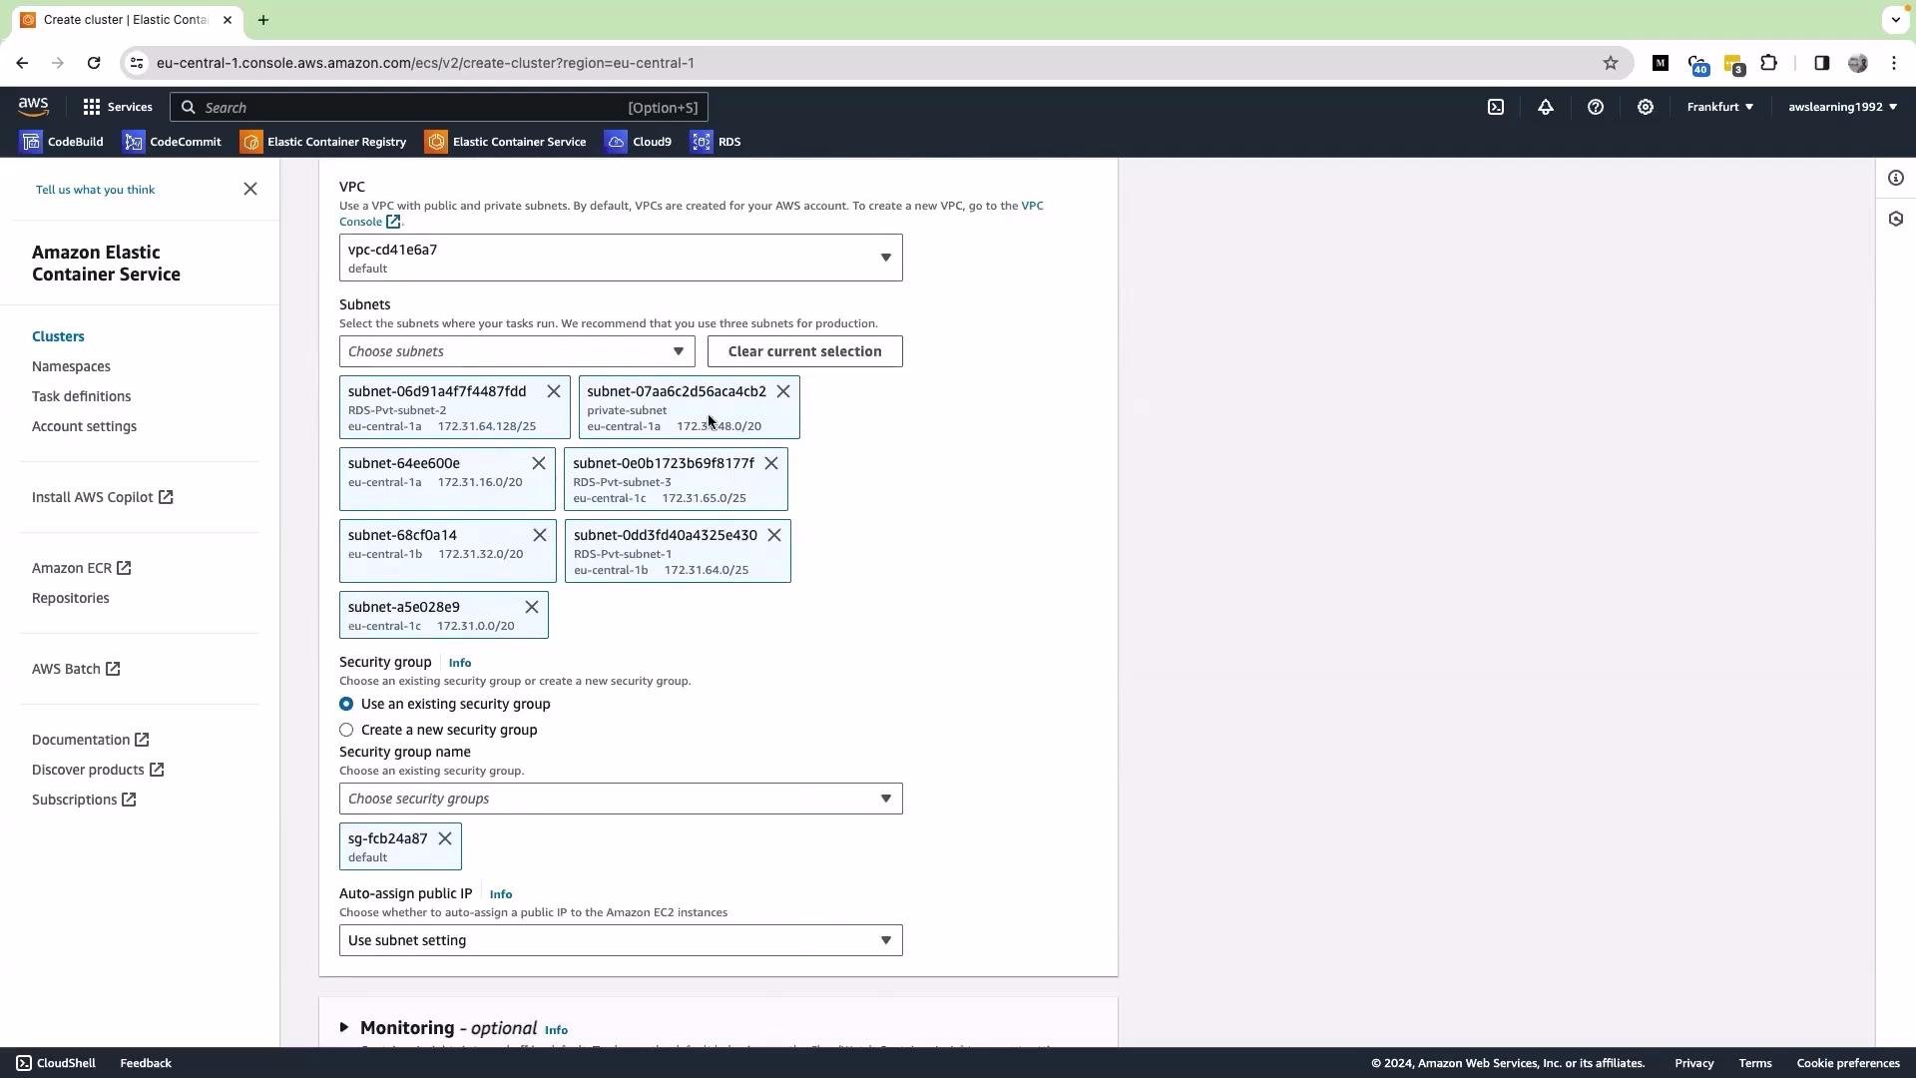Reload the page in the browser
Image resolution: width=1916 pixels, height=1078 pixels.
[x=94, y=63]
